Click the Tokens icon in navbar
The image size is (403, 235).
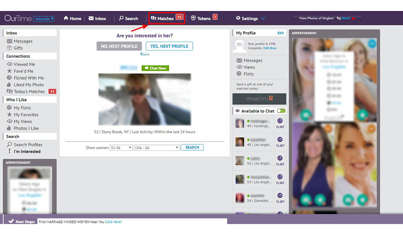pyautogui.click(x=194, y=18)
